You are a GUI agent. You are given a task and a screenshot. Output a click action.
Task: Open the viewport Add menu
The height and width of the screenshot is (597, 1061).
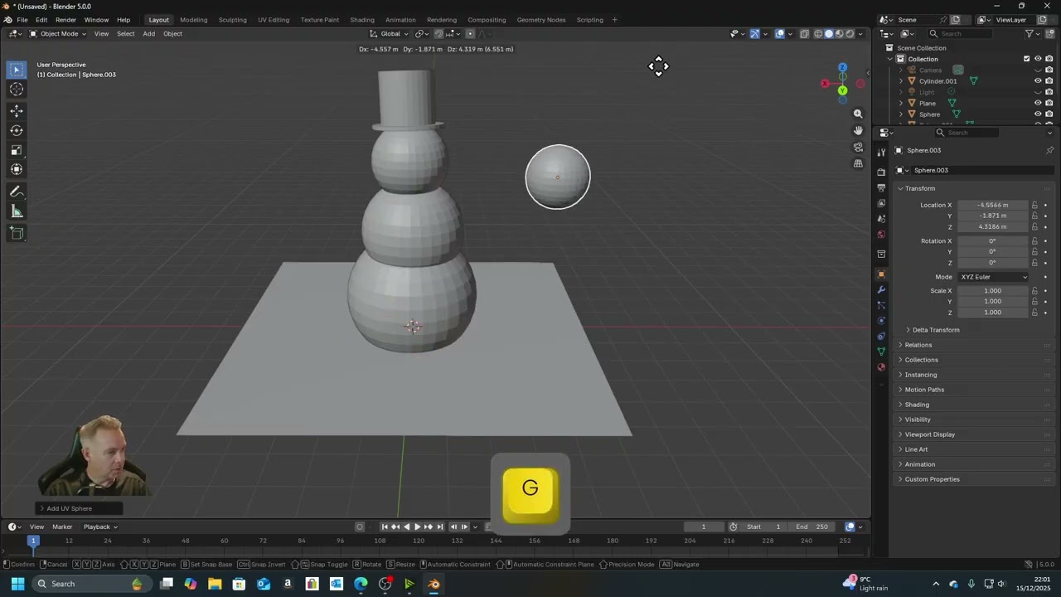coord(148,34)
